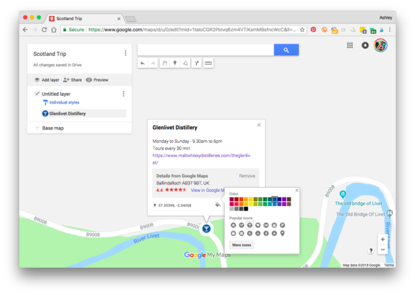The image size is (415, 295).
Task: Focus the map search input field
Action: coord(205,50)
